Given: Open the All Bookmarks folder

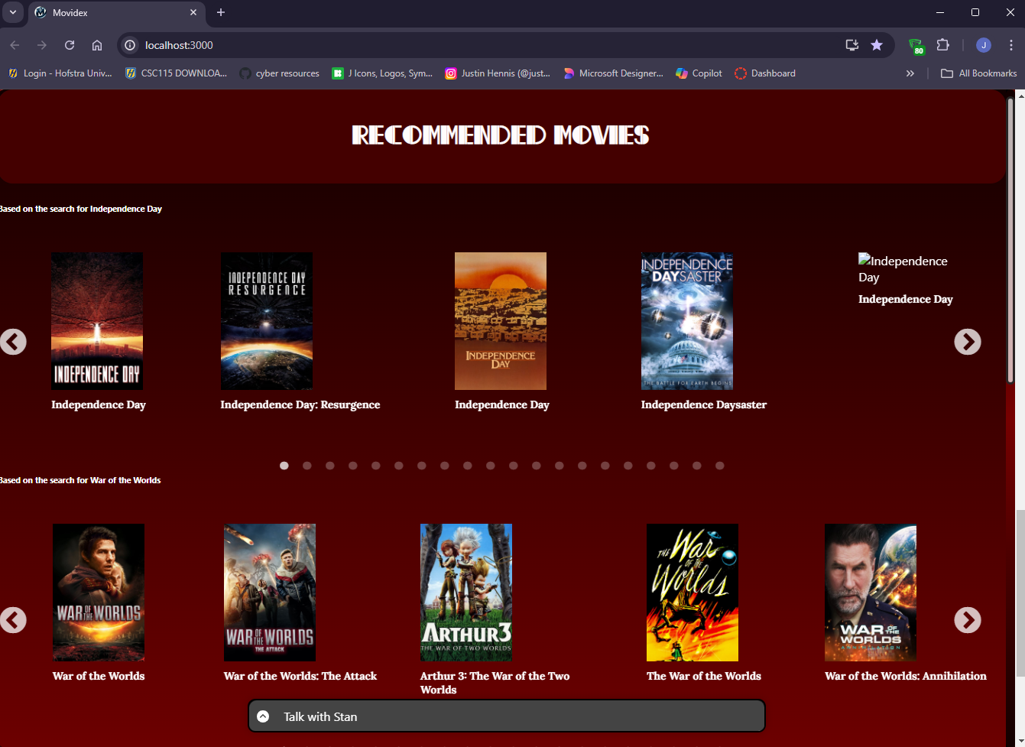Looking at the screenshot, I should [x=979, y=73].
